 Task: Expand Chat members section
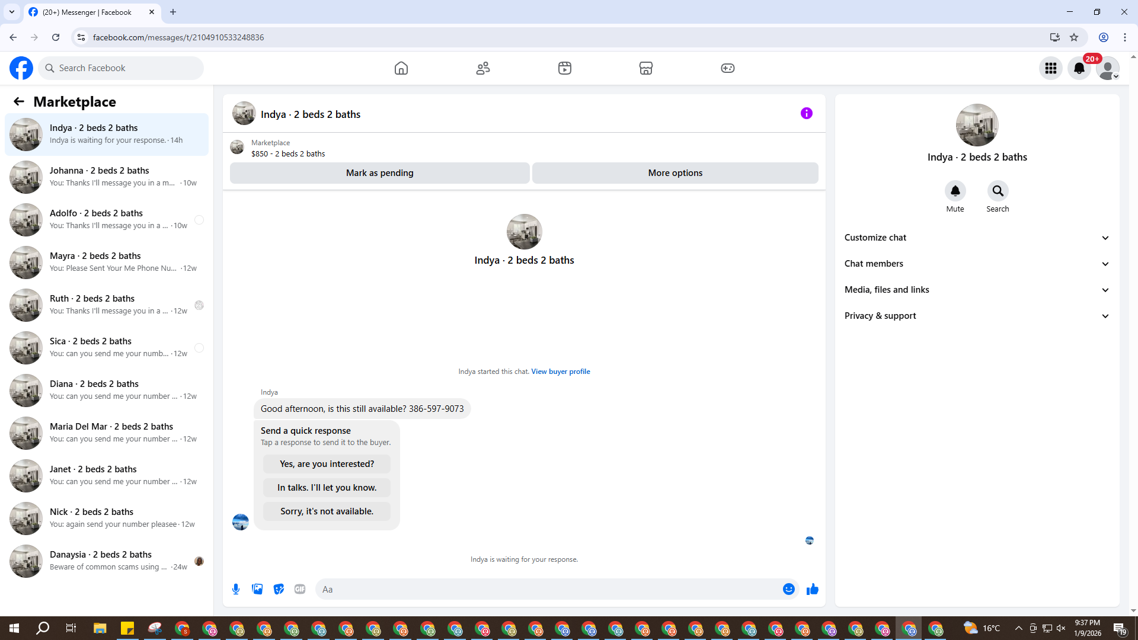click(x=977, y=264)
